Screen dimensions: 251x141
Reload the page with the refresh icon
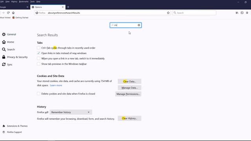[x=8, y=13]
